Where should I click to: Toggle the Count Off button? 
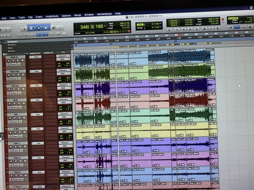click(x=233, y=18)
